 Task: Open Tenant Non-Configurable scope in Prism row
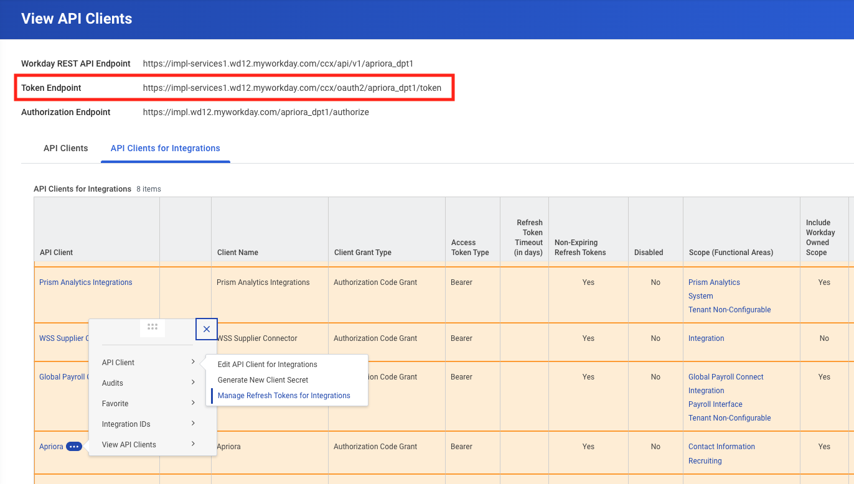[x=730, y=310]
